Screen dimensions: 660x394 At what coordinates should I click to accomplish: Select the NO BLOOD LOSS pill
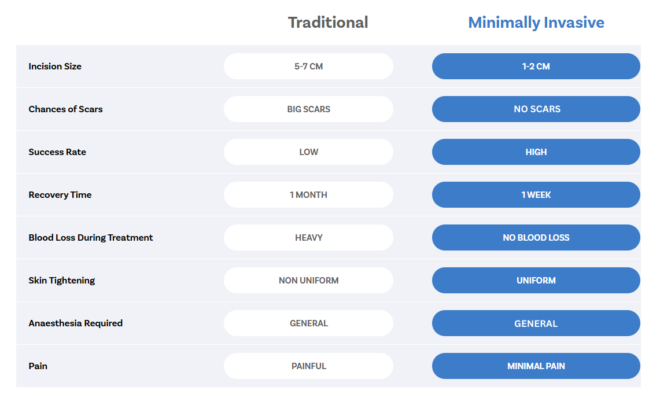tap(536, 238)
